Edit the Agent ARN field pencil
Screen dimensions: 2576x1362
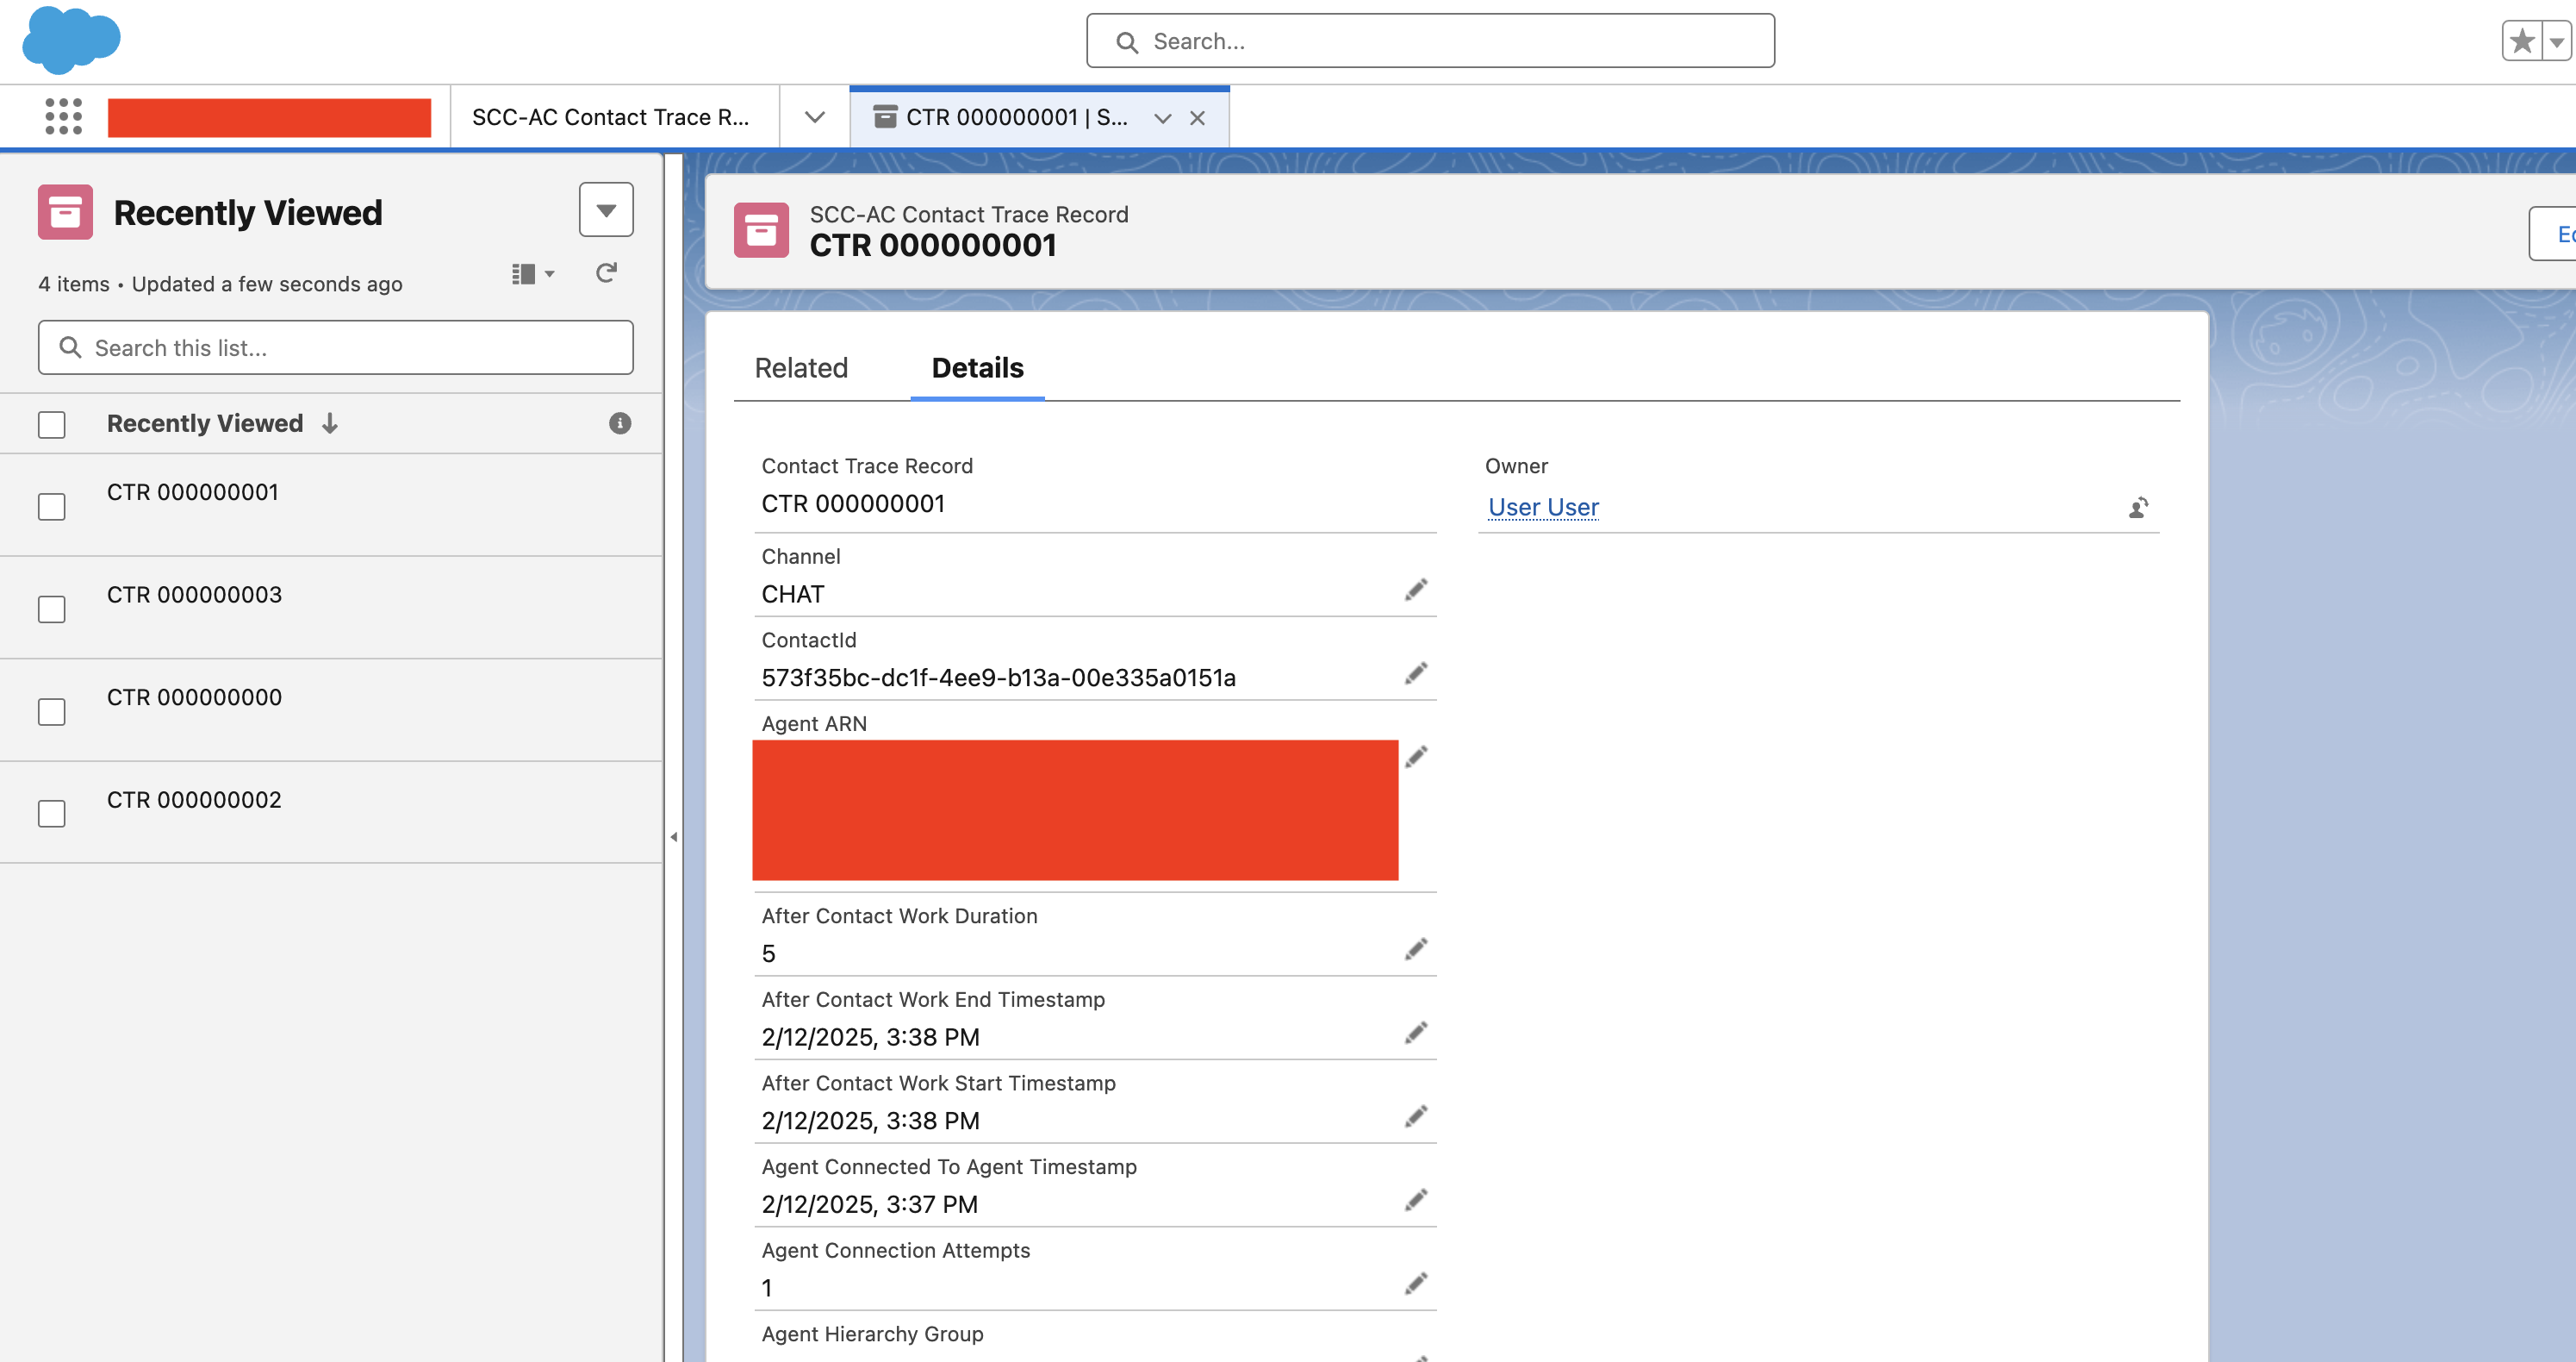1415,757
